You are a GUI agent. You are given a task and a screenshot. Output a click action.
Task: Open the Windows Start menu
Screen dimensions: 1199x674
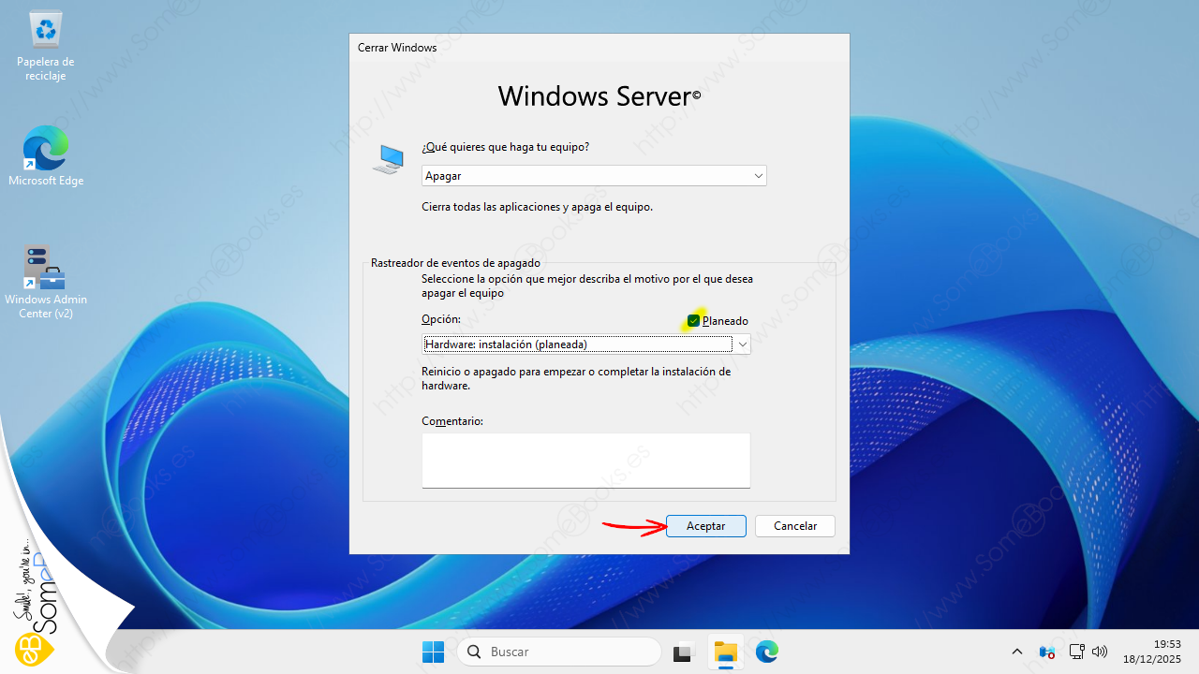point(433,652)
